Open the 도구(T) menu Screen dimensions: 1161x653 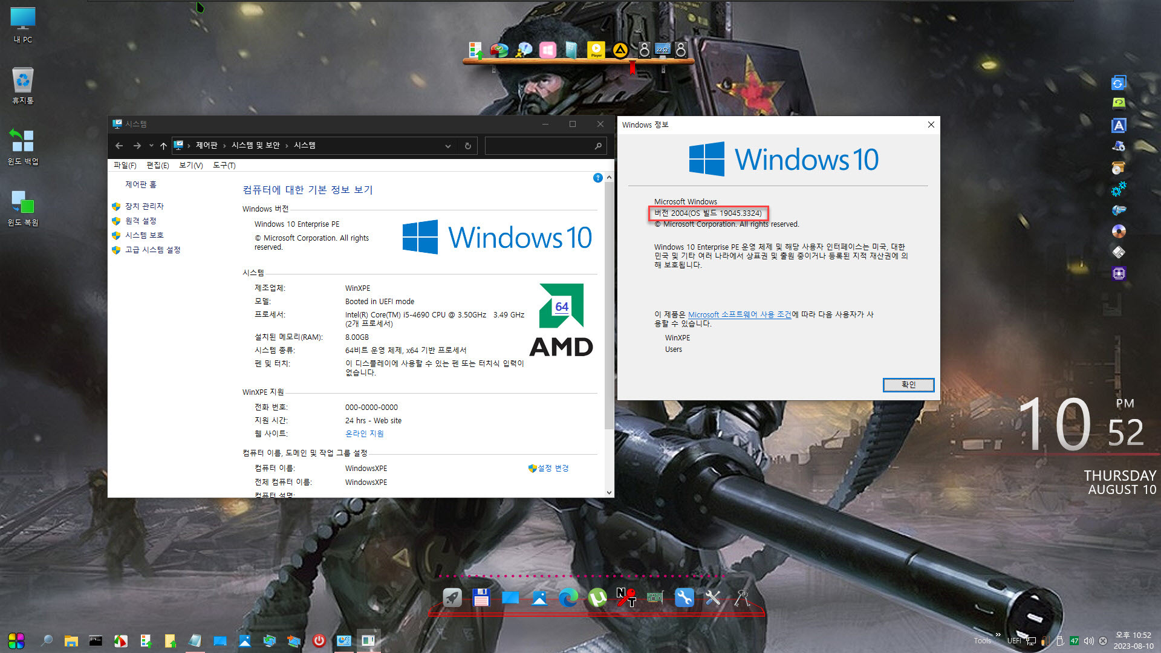224,165
